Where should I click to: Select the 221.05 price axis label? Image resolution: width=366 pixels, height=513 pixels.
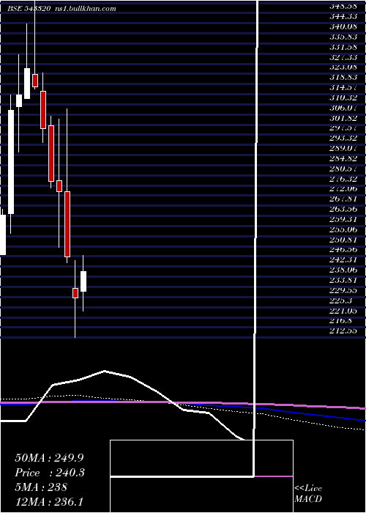coord(343,311)
